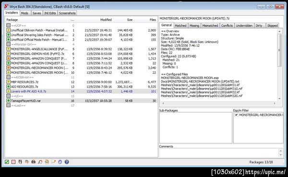The image size is (288, 177).
Task: Select MONSTERGIRL-AMAZON CONQUEST (P... package row
Action: point(82,58)
